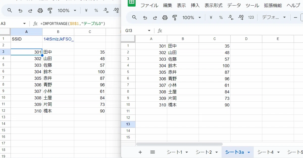Apply yen currency format in right window
The width and height of the screenshot is (303, 158).
coord(211,17)
